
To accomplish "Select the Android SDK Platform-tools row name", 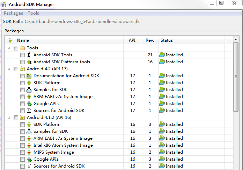I will click(x=62, y=62).
